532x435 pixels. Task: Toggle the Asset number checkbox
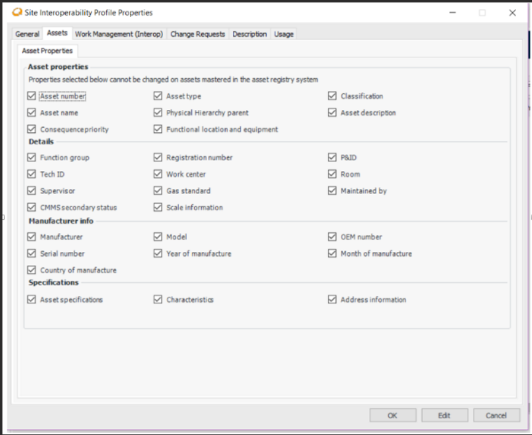coord(31,96)
